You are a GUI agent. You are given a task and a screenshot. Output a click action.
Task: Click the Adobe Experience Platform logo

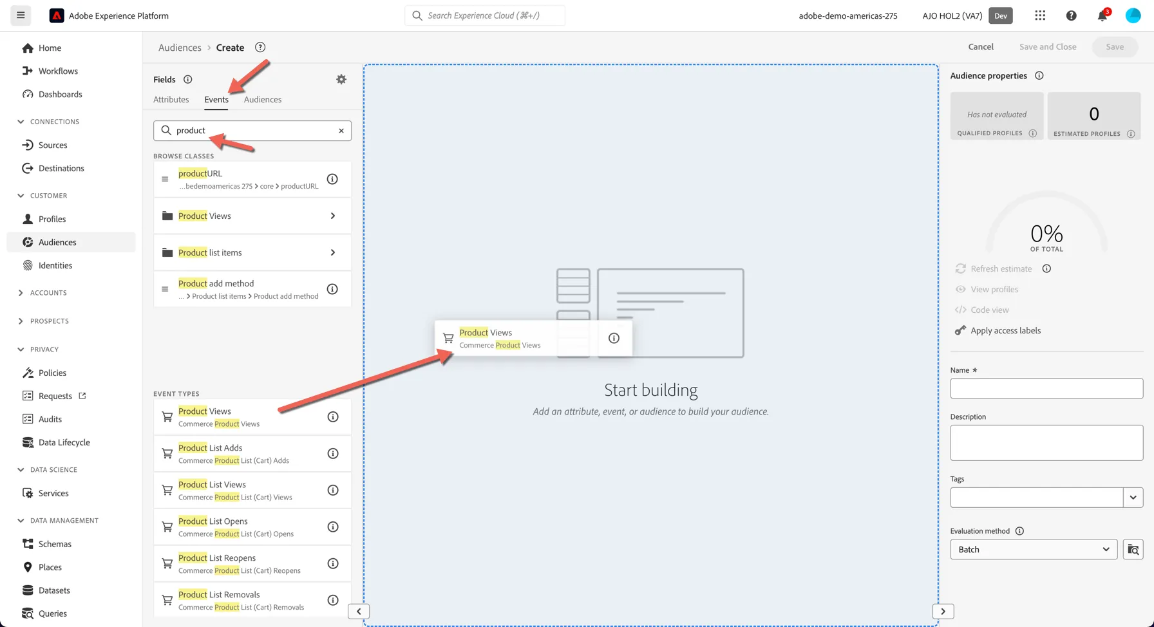point(57,15)
